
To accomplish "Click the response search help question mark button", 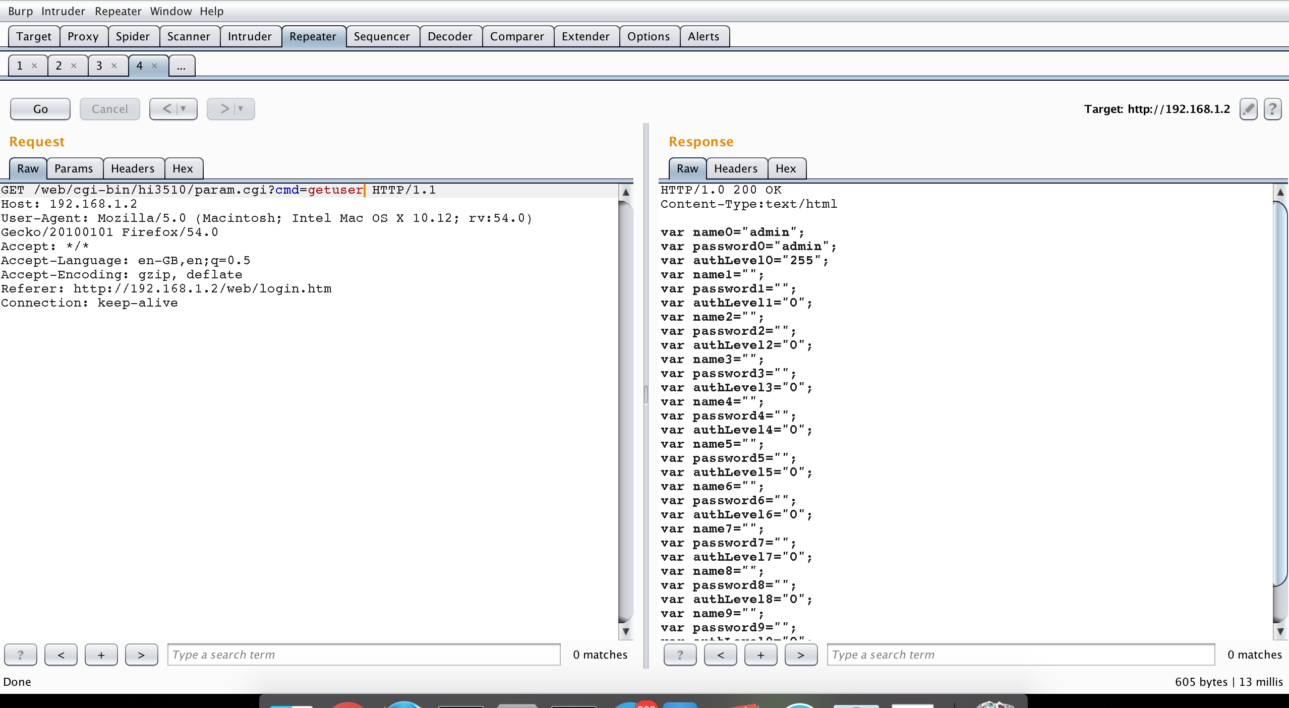I will (x=680, y=655).
